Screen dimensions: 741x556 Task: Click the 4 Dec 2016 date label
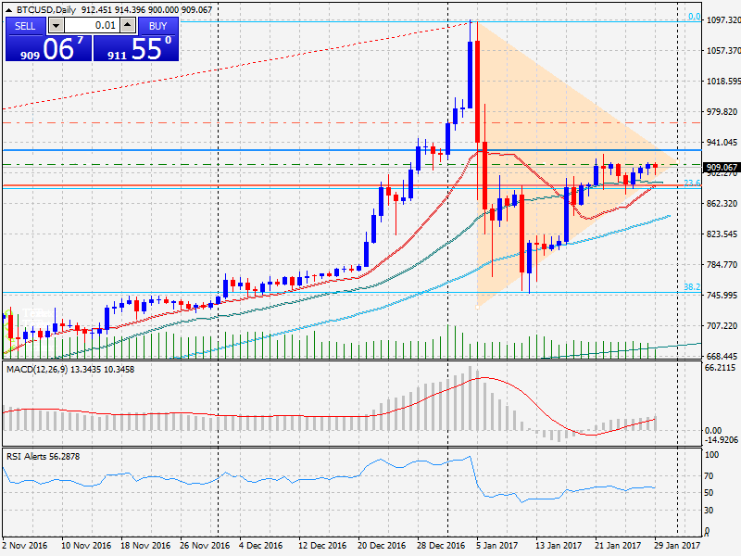[260, 545]
